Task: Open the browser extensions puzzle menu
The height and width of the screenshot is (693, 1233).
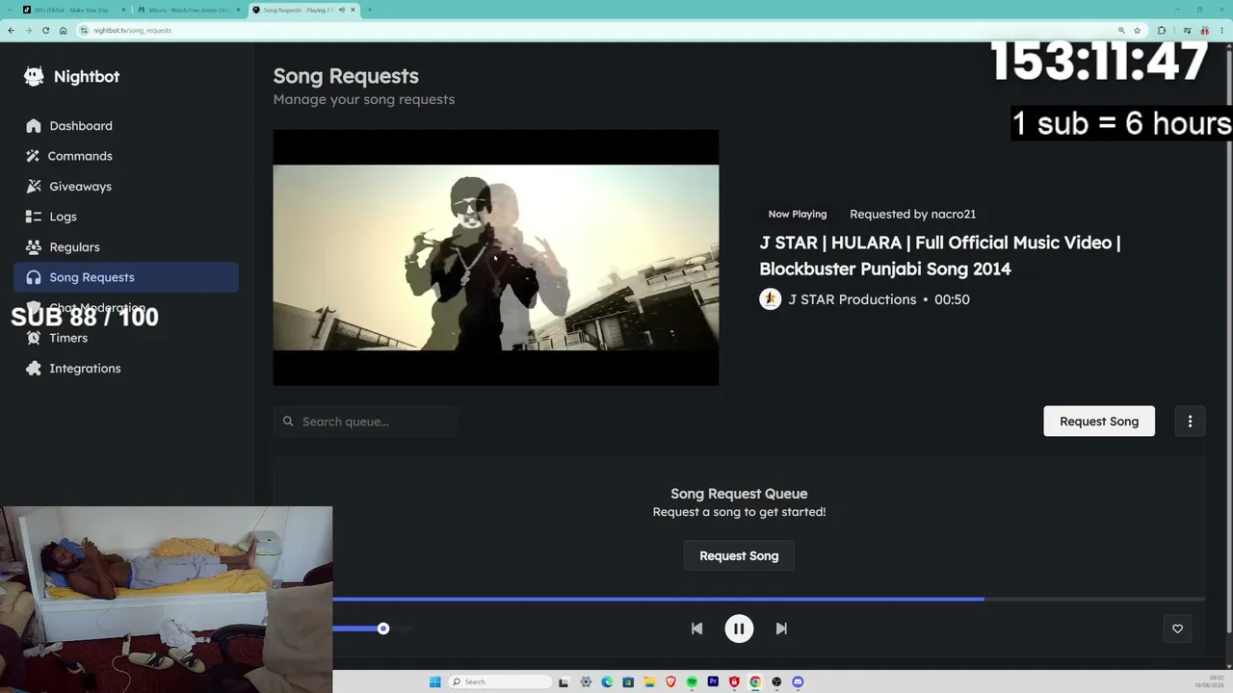Action: tap(1162, 30)
